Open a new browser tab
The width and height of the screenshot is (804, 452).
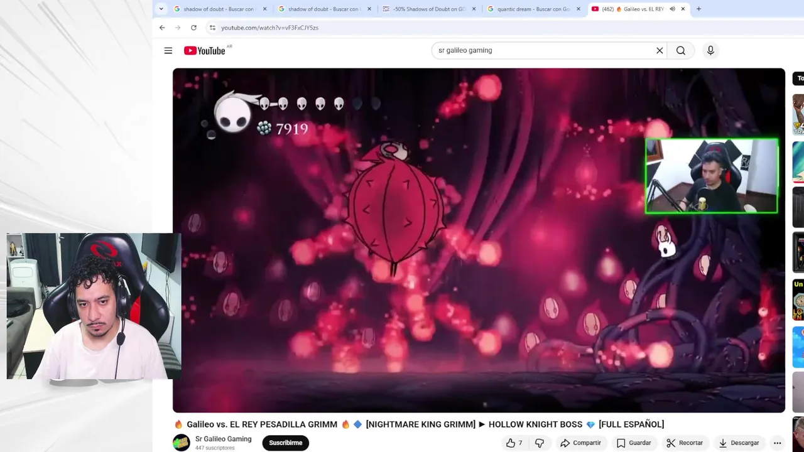[x=698, y=9]
